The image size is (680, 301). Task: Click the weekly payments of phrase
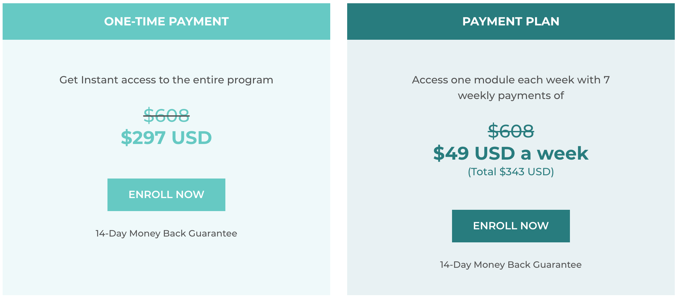point(511,95)
